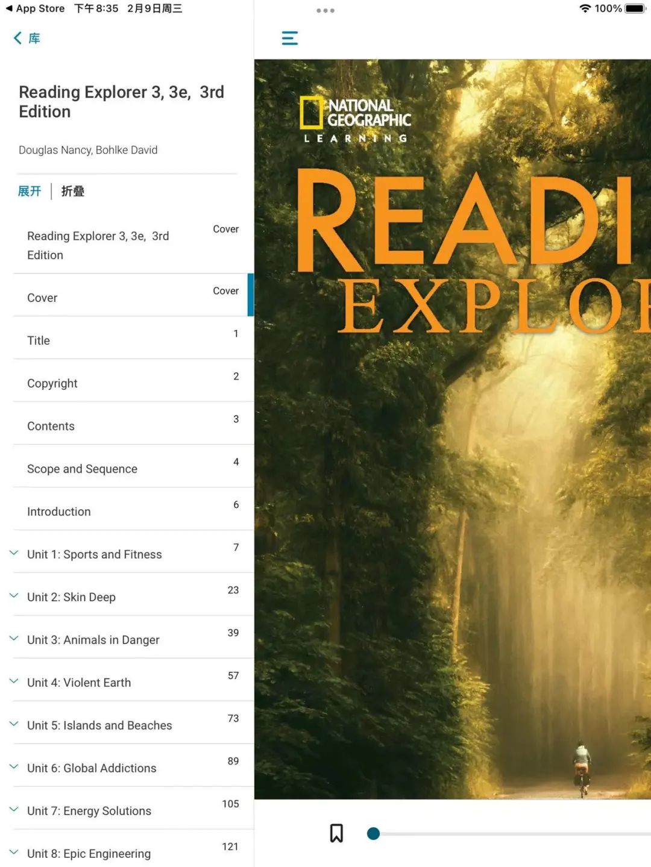This screenshot has width=651, height=867.
Task: Go to the Title page entry
Action: (x=133, y=338)
